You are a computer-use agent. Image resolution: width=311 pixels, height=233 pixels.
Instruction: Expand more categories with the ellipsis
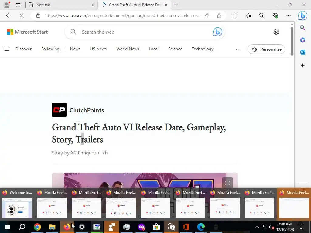pyautogui.click(x=238, y=49)
